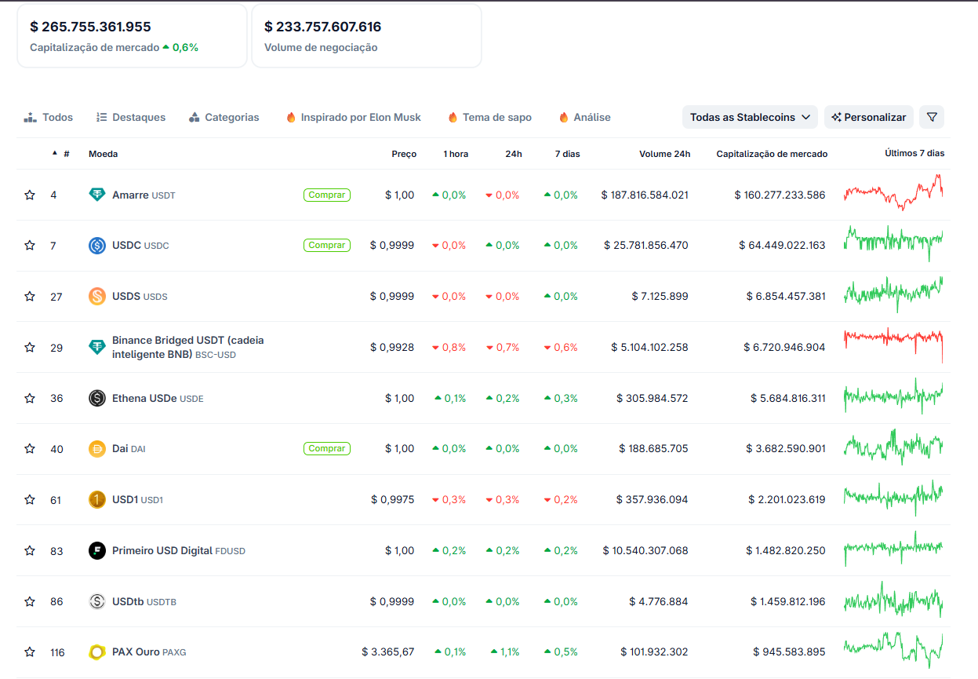Sort by the Volume 24h column header
Viewport: 978px width, 679px height.
point(664,154)
